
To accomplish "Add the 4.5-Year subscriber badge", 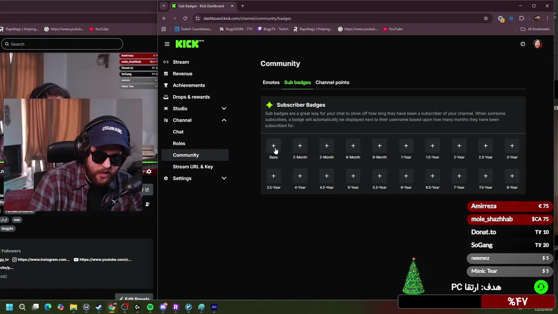I will tap(327, 176).
